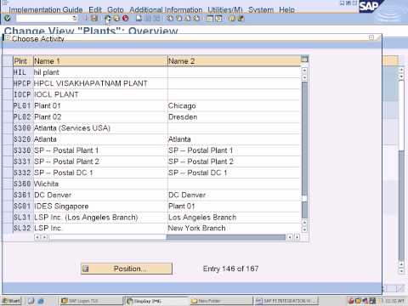Screen dimensions: 408x306
Task: Click the green Enter checkmark icon
Action: click(x=8, y=19)
